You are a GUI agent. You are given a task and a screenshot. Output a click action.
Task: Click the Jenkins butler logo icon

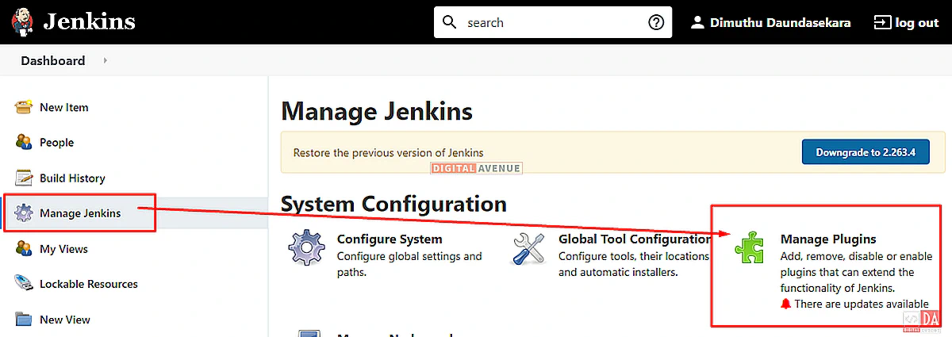[22, 21]
